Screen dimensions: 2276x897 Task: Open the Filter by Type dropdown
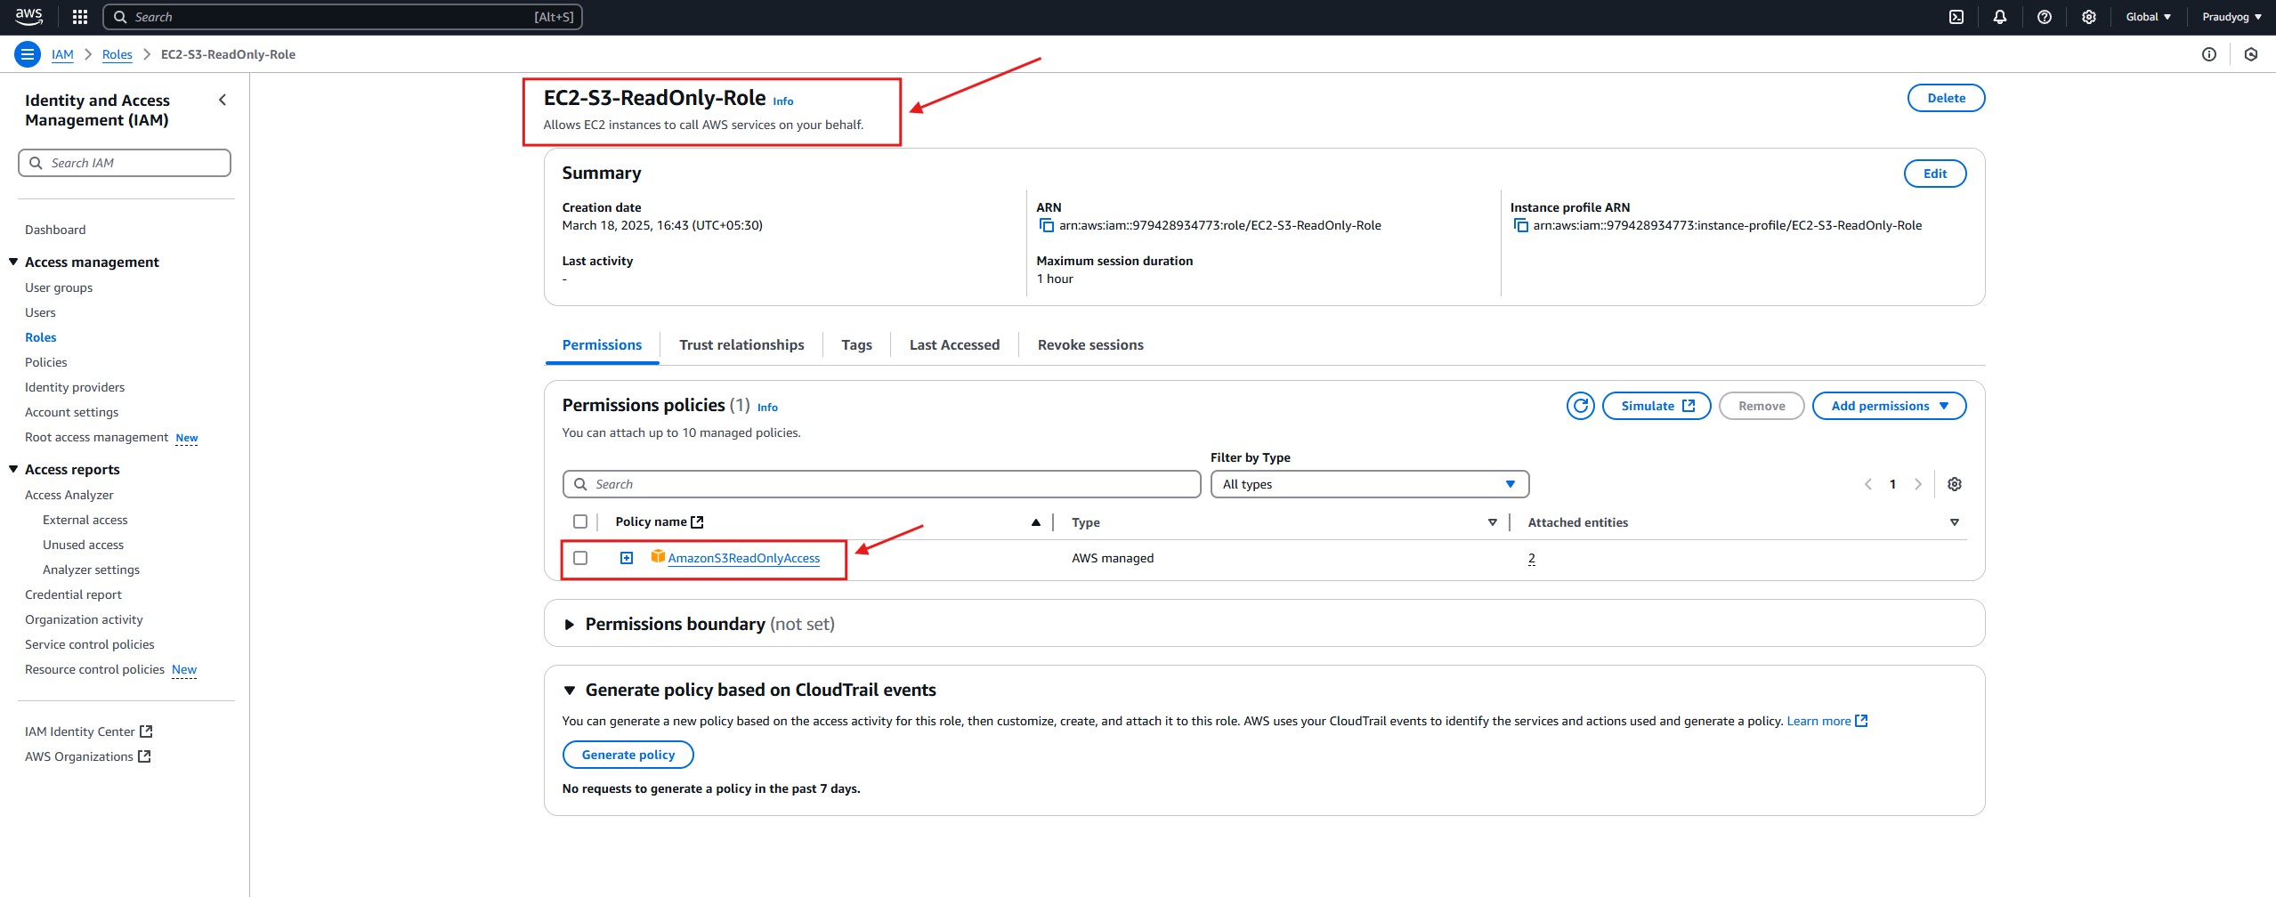click(x=1368, y=484)
